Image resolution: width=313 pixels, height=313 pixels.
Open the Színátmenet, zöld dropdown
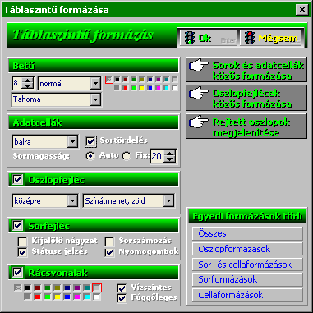pos(168,201)
